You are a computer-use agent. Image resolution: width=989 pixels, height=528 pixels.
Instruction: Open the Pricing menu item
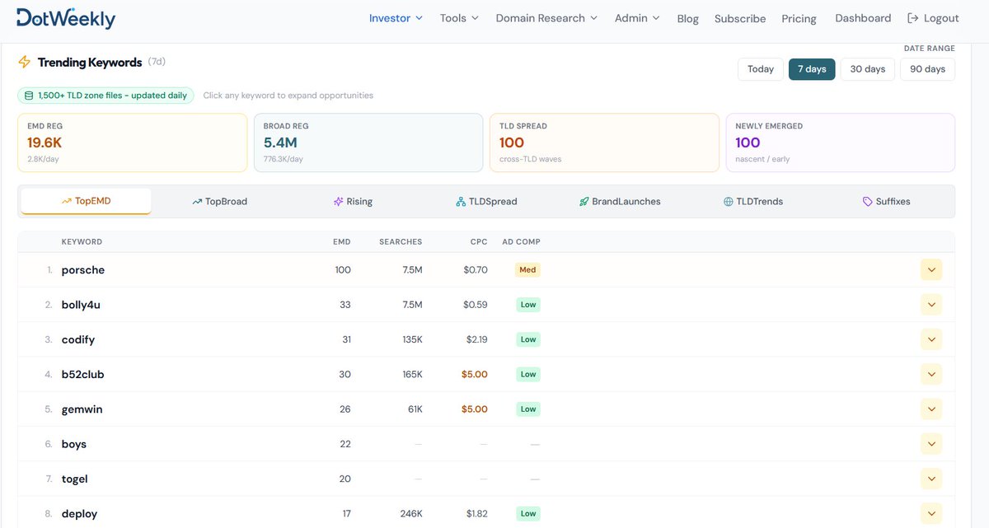click(x=799, y=18)
